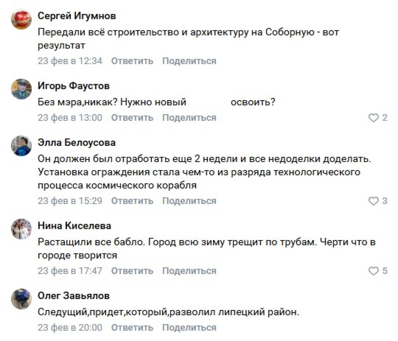Image resolution: width=398 pixels, height=341 pixels.
Task: Reply to the 13:00 comment
Action: point(132,118)
